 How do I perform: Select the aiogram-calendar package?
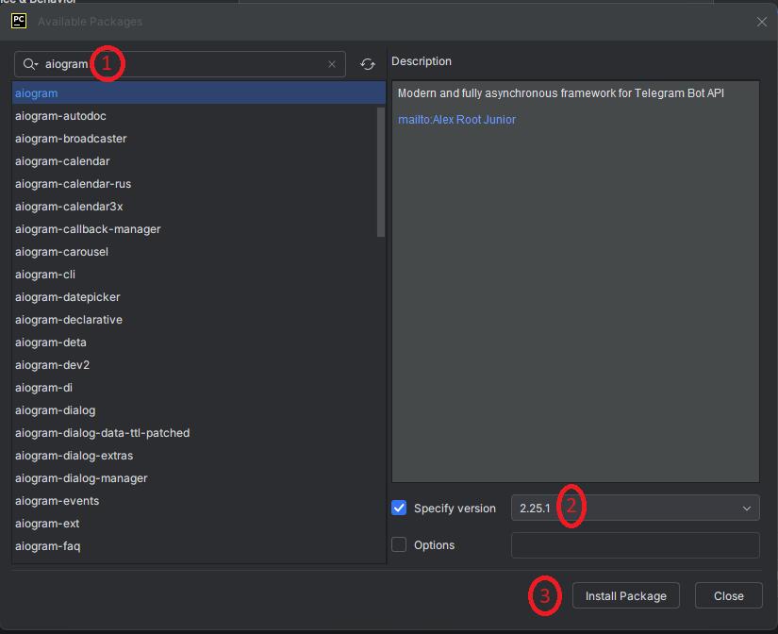[x=62, y=161]
